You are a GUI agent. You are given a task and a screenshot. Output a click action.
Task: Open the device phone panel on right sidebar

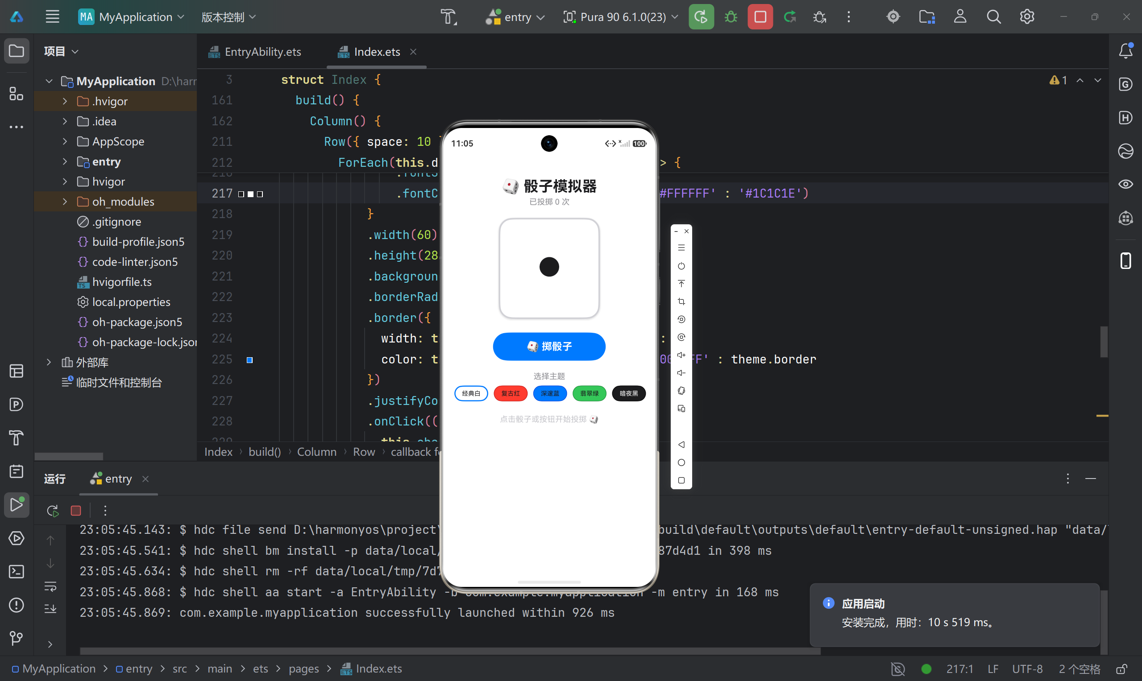point(1125,260)
